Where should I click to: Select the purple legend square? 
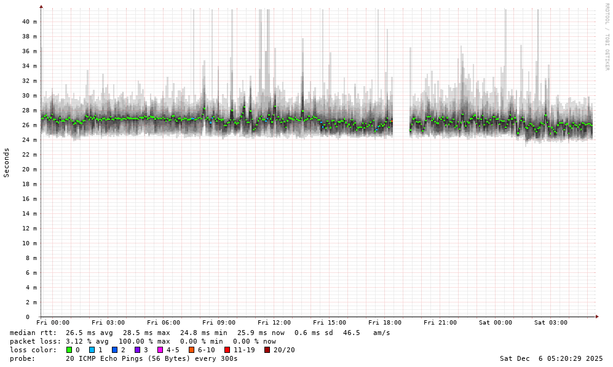click(137, 350)
